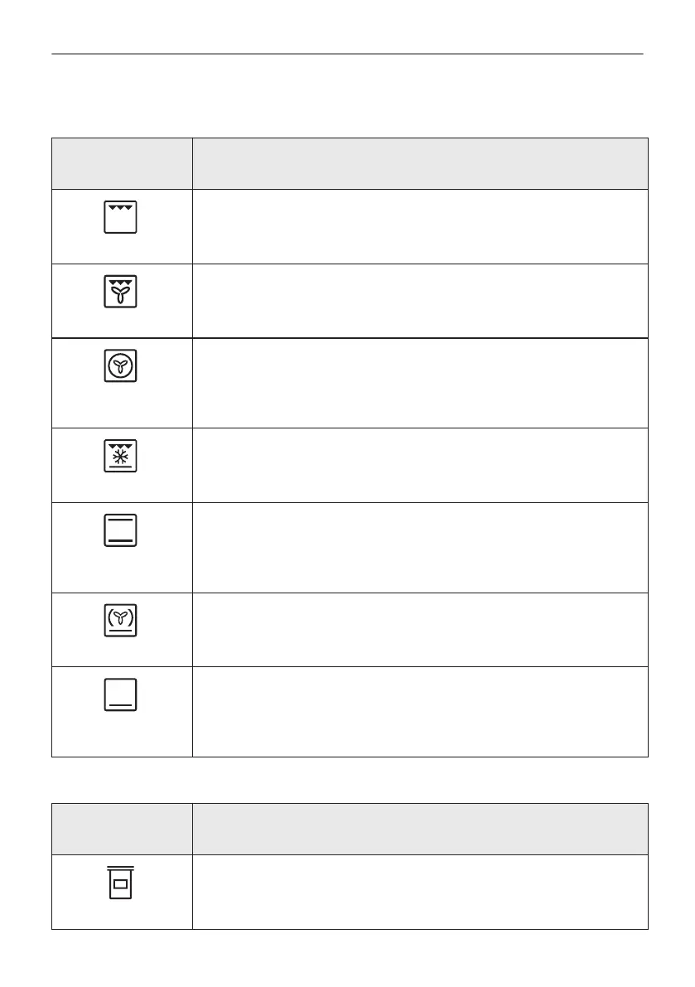Click the description cell beside top-bottom heat icon

pos(420,548)
